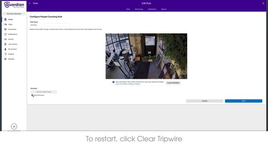Select Settings label in sidebar menu
Screen dimensions: 268x150
(11, 59)
